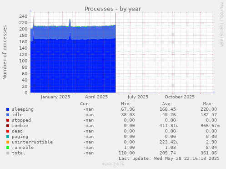Screen dimensions: 226x169
Task: Click sleeping max value 228.00
Action: pyautogui.click(x=209, y=109)
